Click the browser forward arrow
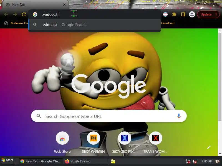The height and width of the screenshot is (166, 222). (x=15, y=14)
